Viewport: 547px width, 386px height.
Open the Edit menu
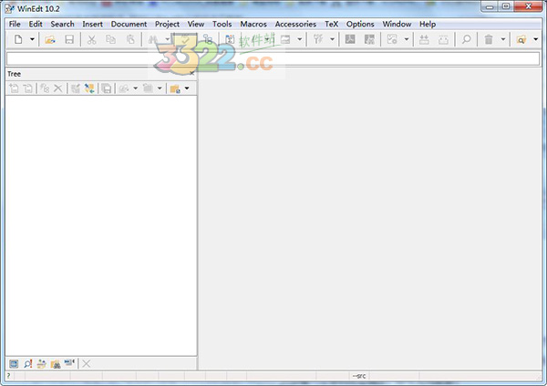pos(36,24)
